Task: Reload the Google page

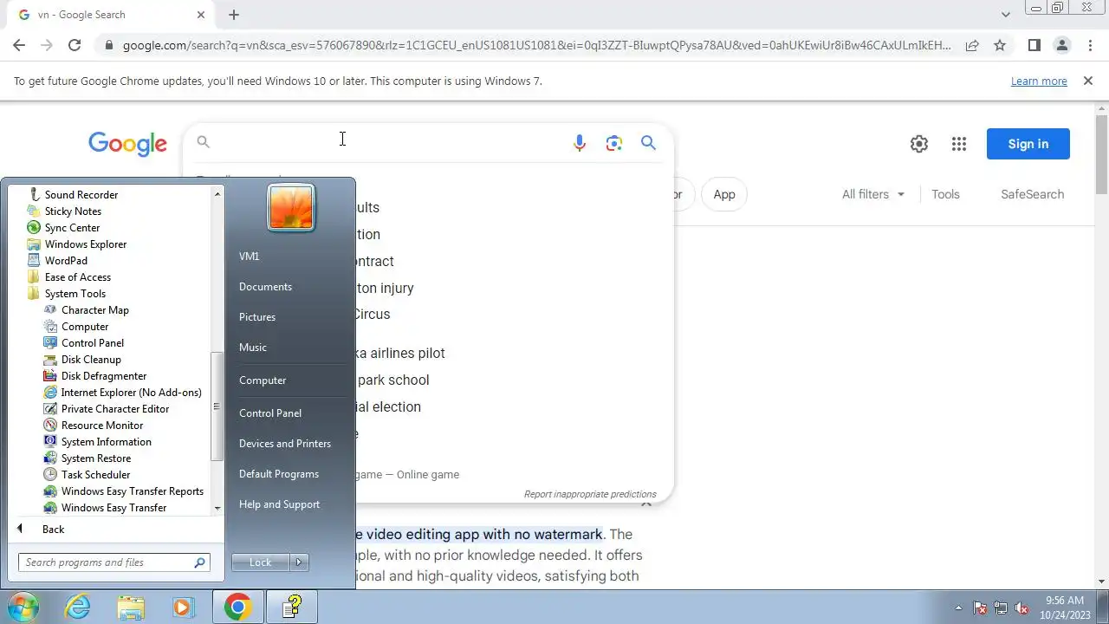Action: (x=75, y=45)
